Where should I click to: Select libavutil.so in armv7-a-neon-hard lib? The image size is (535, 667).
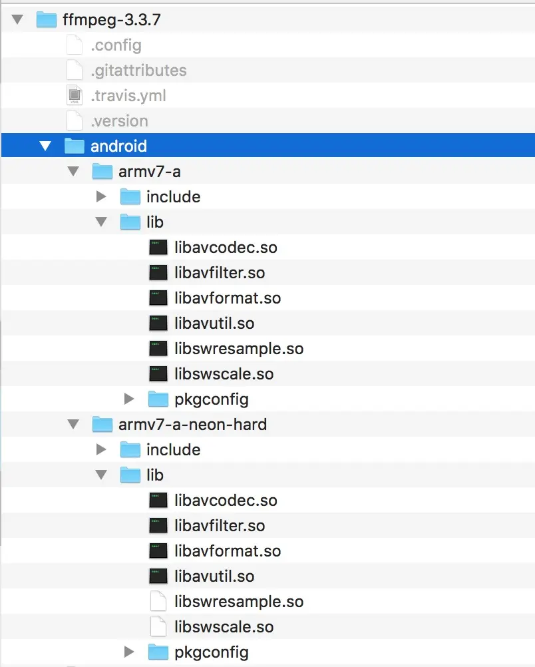[x=268, y=576]
